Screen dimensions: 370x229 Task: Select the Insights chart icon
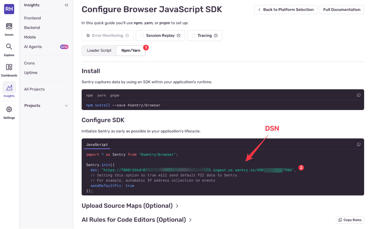(9, 89)
